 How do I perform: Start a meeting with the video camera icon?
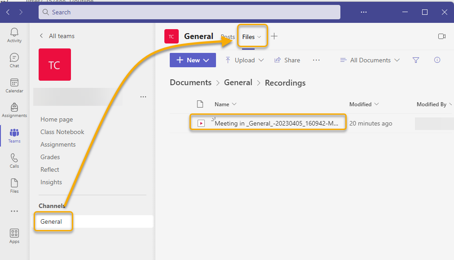pyautogui.click(x=442, y=36)
